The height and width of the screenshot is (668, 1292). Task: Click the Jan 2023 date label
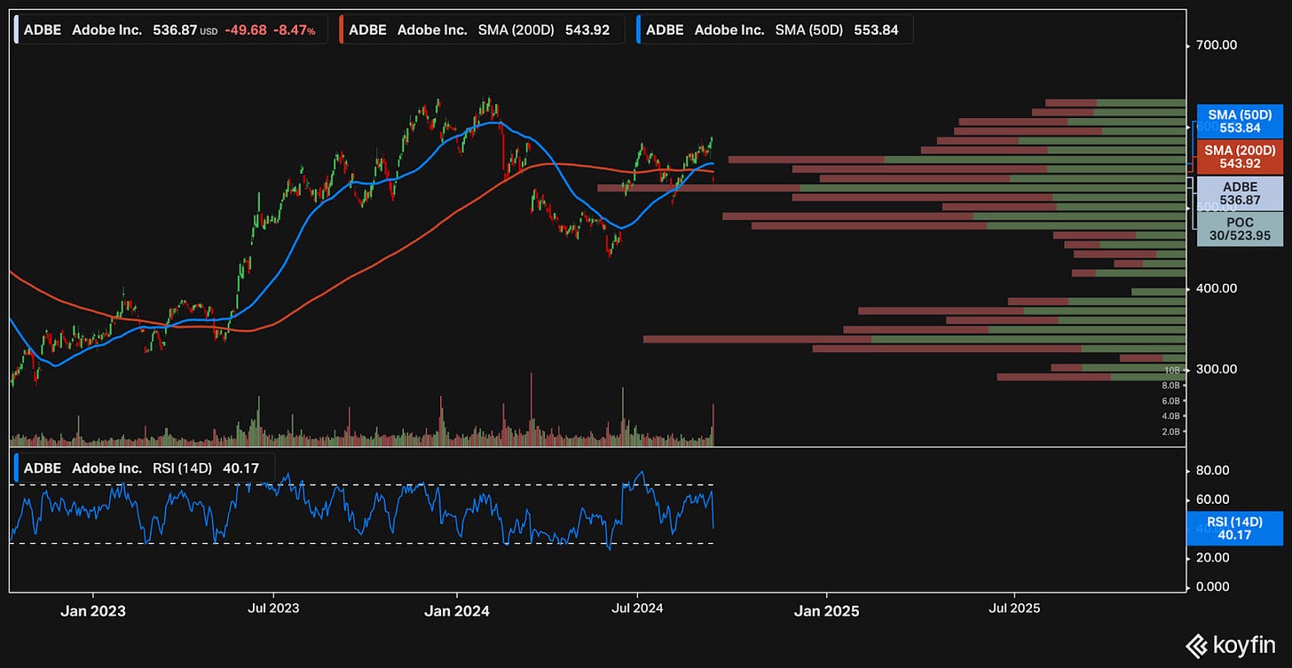pyautogui.click(x=93, y=610)
